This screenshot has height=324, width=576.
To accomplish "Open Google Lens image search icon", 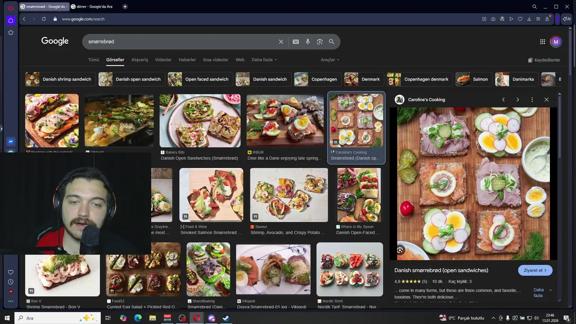I will (x=319, y=41).
